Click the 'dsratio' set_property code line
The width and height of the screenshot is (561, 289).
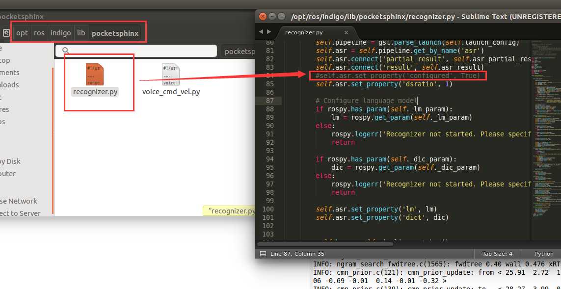384,84
